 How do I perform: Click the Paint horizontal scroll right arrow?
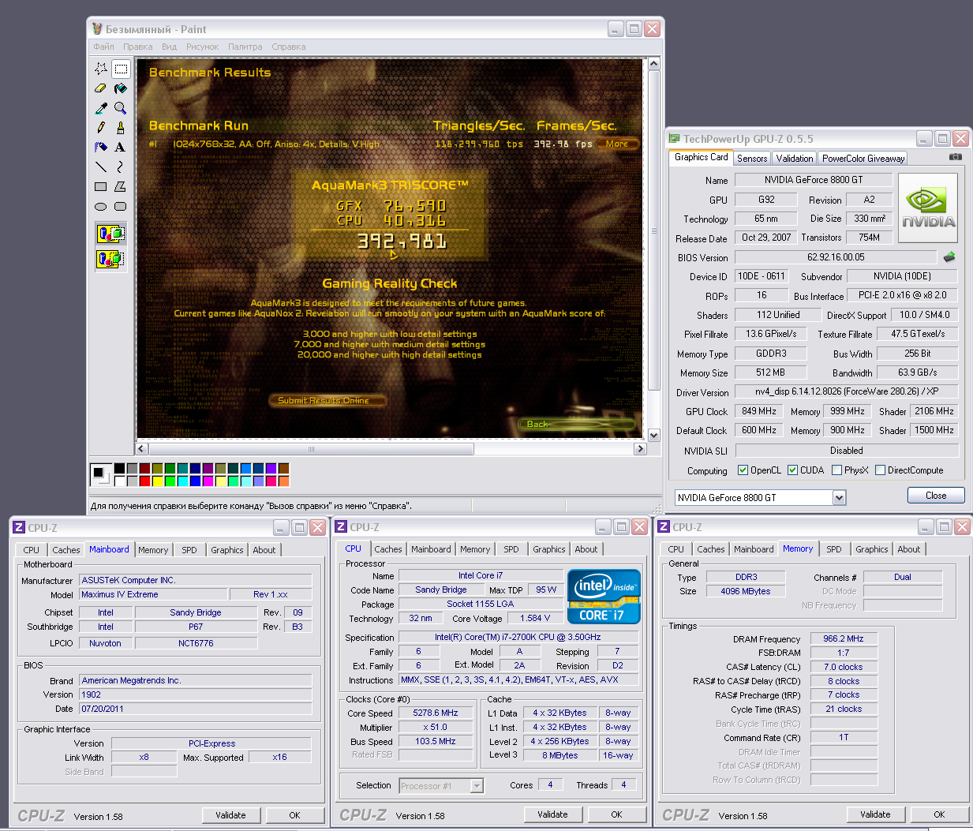(640, 449)
